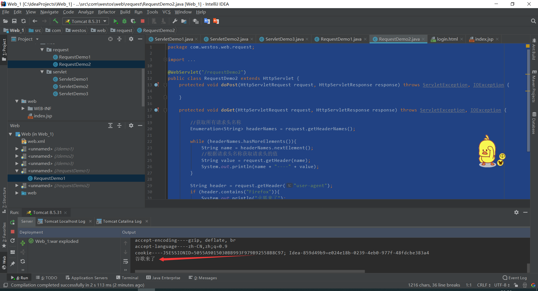Viewport: 538px width, 291px height.
Task: Collapse all in the Project panel
Action: 119,39
